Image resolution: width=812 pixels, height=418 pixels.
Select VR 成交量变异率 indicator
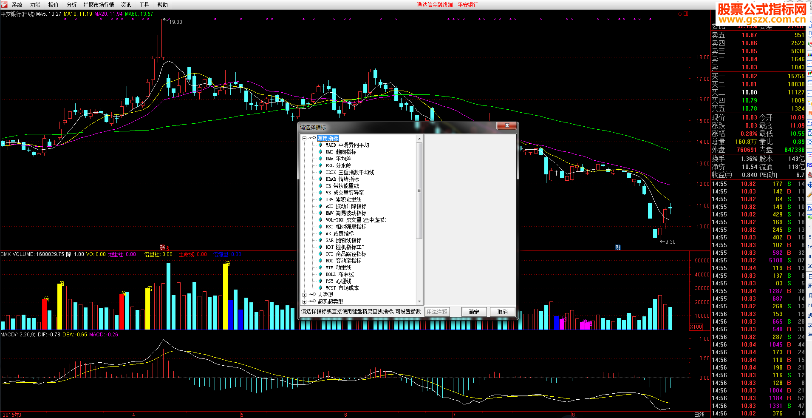(345, 193)
